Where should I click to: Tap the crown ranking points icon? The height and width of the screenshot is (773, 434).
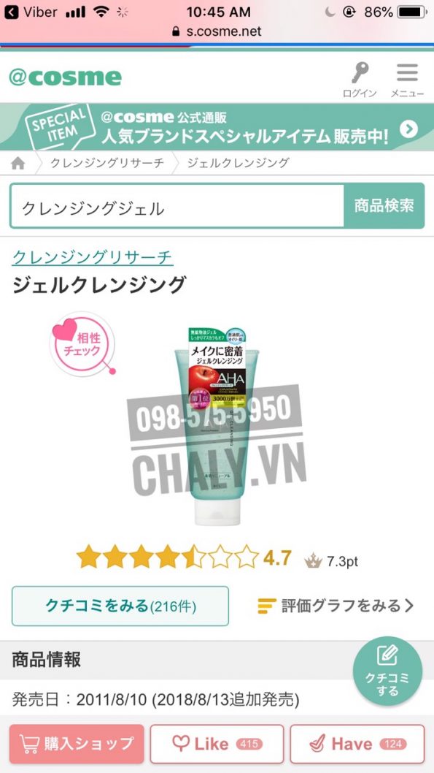pyautogui.click(x=313, y=561)
